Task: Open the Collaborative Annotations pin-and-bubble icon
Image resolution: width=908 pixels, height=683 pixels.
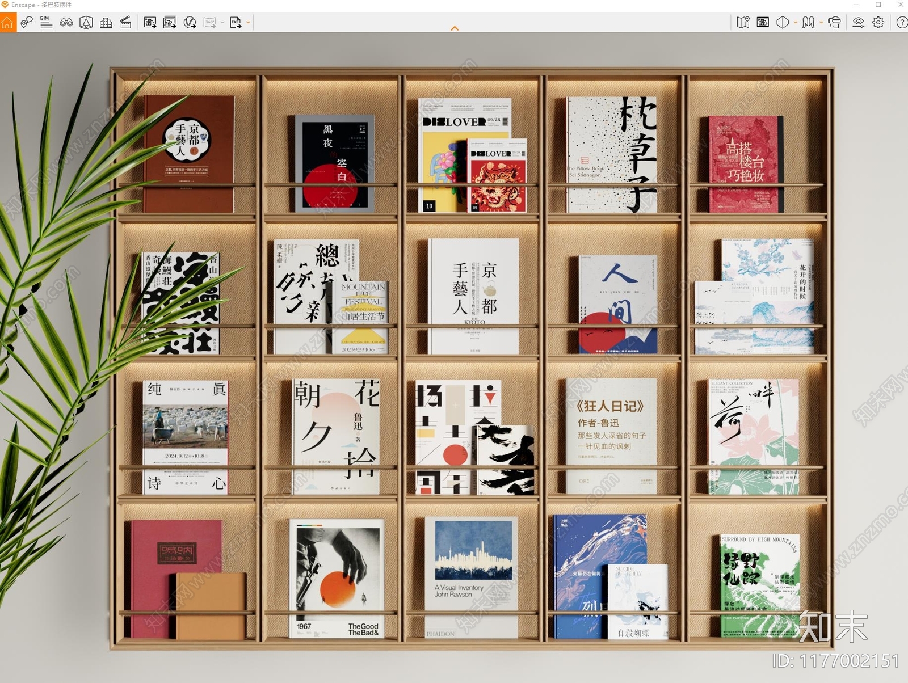Action: [x=26, y=23]
